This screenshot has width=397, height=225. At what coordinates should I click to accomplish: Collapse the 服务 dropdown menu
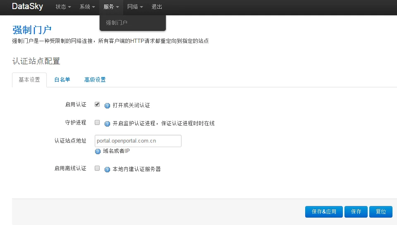click(x=111, y=7)
